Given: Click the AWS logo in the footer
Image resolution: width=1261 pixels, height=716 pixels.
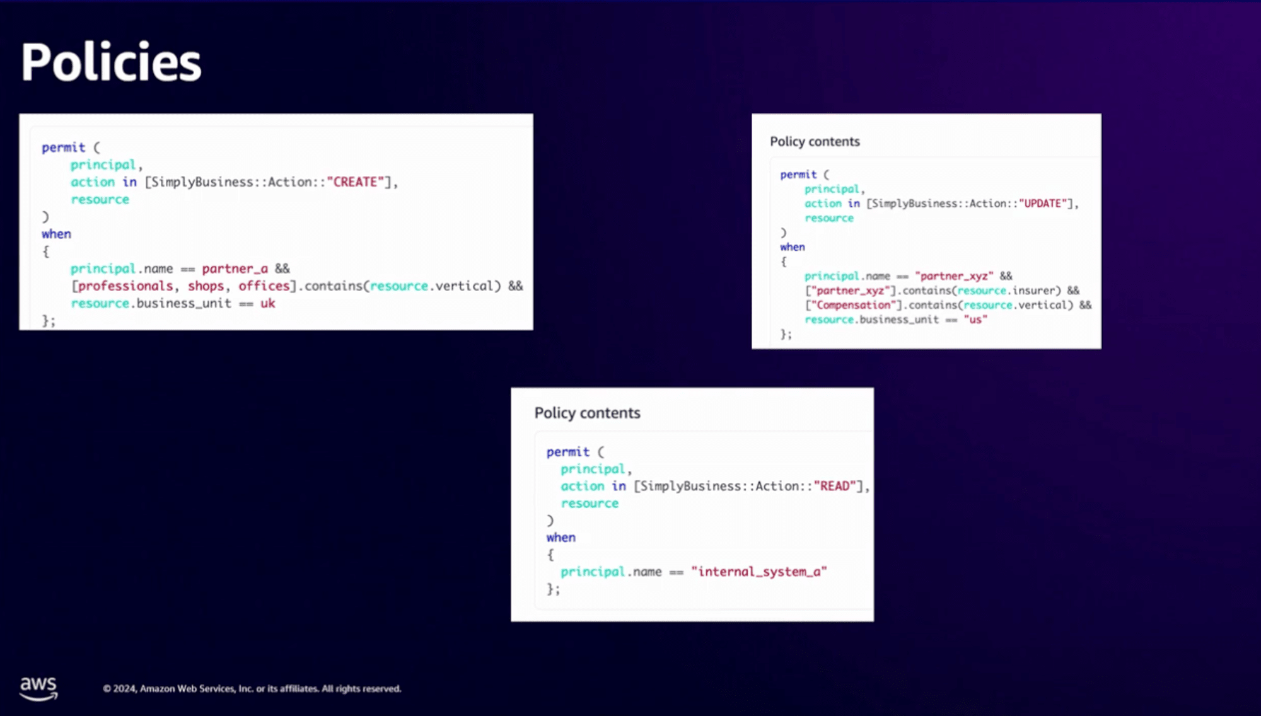Looking at the screenshot, I should coord(38,688).
